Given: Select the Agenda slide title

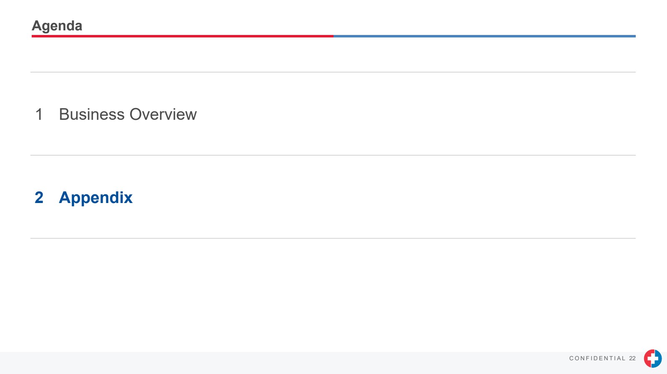Looking at the screenshot, I should tap(57, 26).
